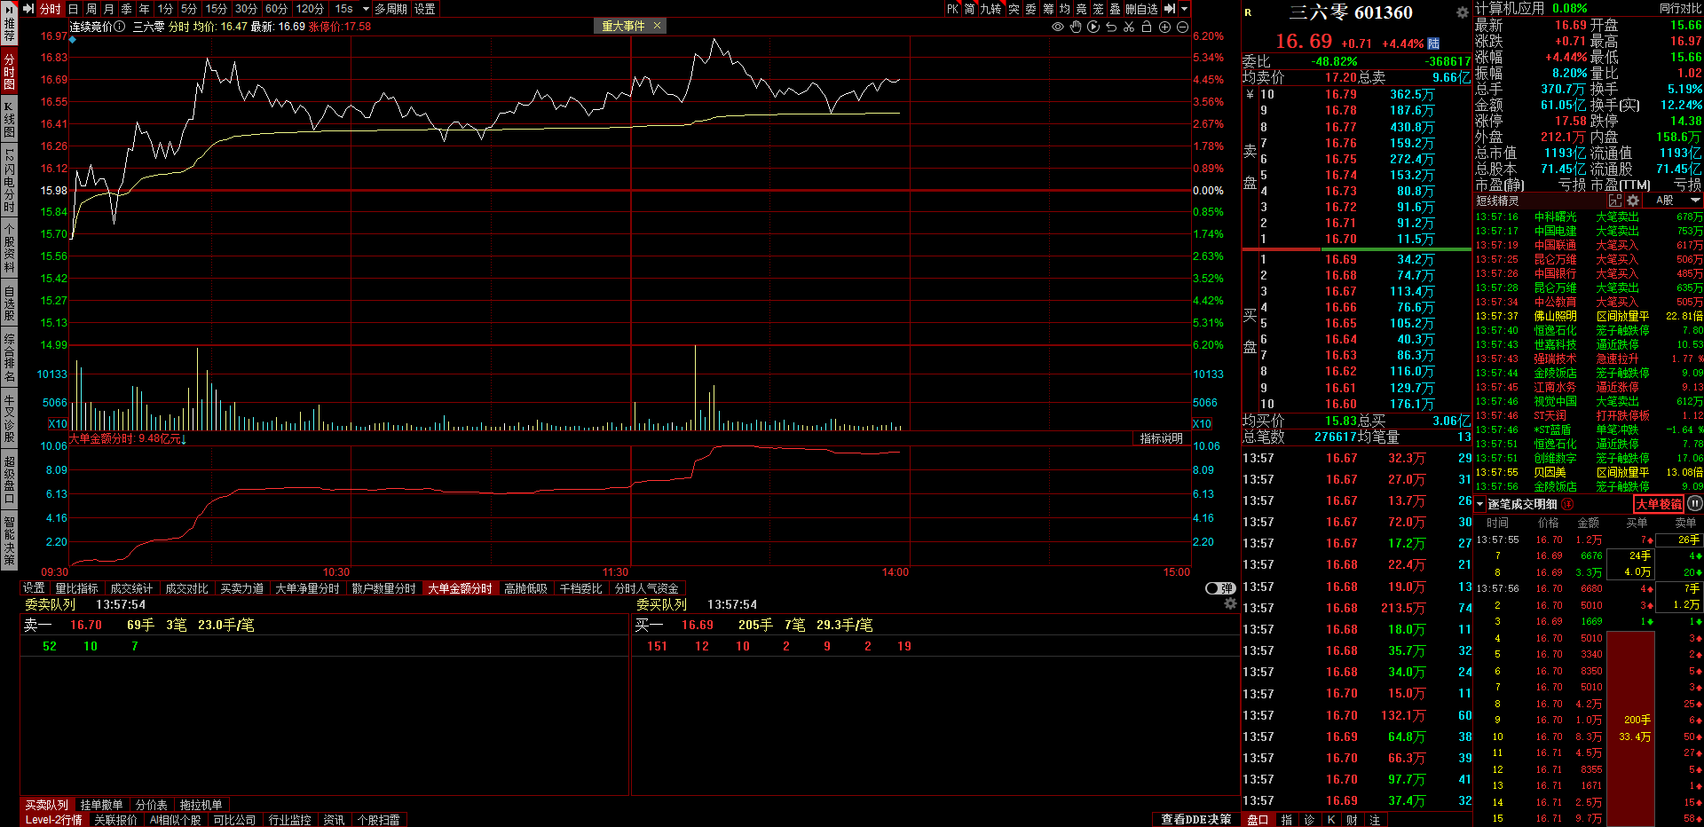Zoom in with the plus circle icon
This screenshot has width=1704, height=827.
tap(1164, 27)
